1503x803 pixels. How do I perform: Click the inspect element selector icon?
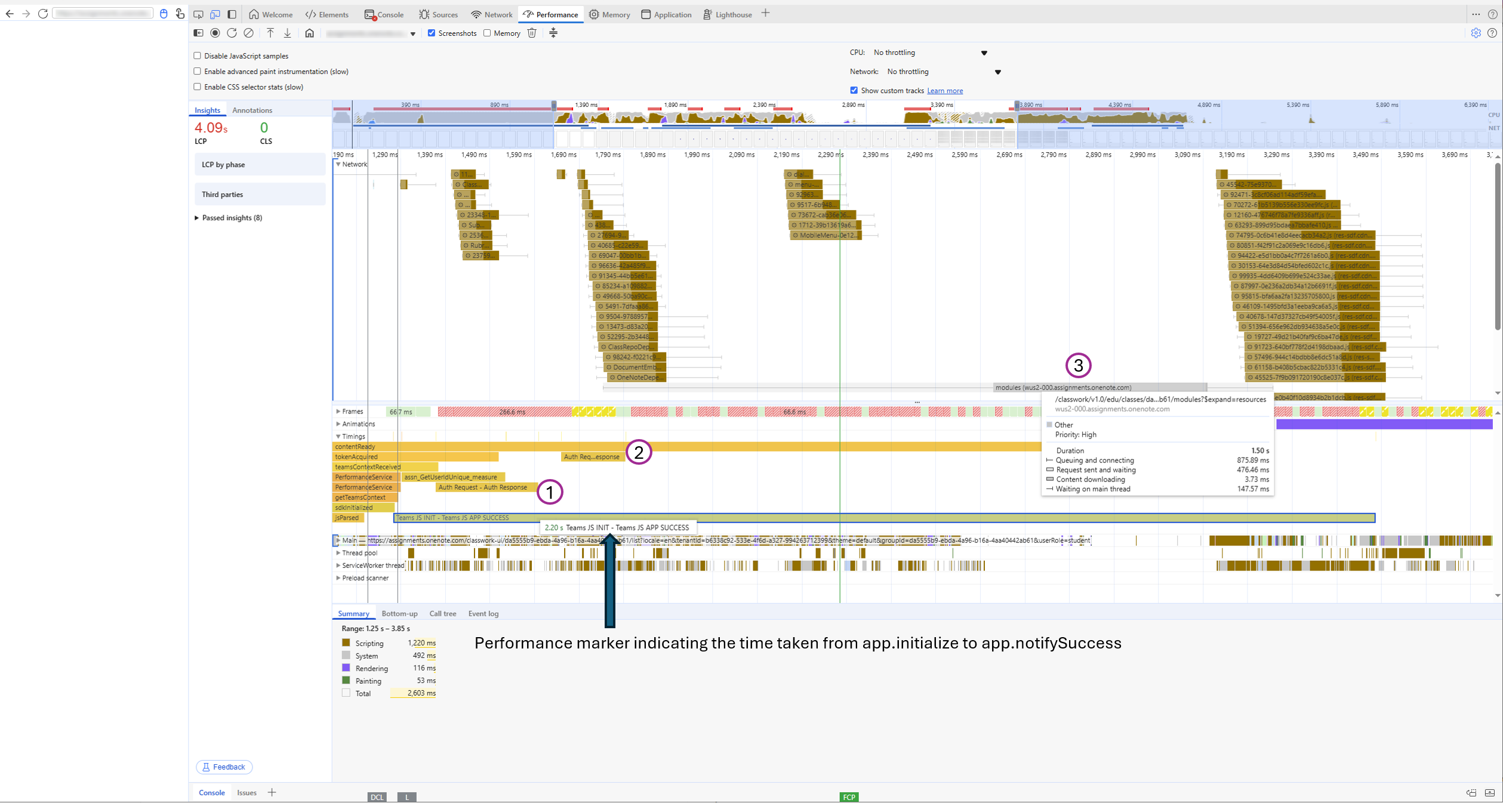198,14
